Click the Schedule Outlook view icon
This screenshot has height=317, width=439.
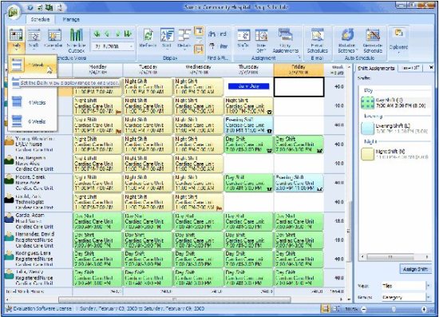click(x=76, y=41)
